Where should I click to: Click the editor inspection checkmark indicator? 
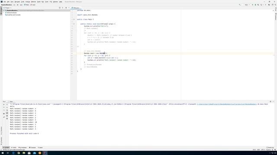click(x=273, y=10)
